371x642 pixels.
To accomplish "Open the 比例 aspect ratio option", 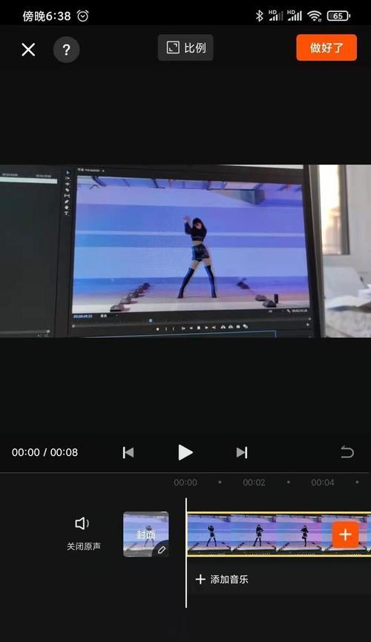I will click(x=185, y=48).
